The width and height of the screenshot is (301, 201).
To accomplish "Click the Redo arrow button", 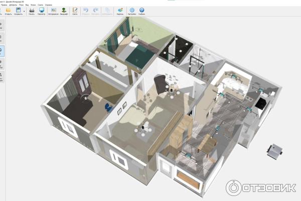I will [x=95, y=12].
